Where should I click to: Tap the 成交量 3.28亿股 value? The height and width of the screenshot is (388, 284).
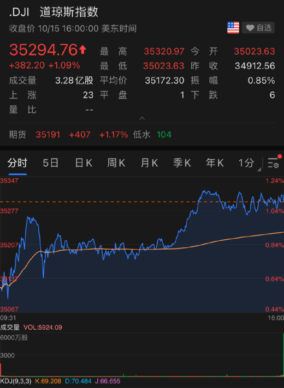click(74, 81)
